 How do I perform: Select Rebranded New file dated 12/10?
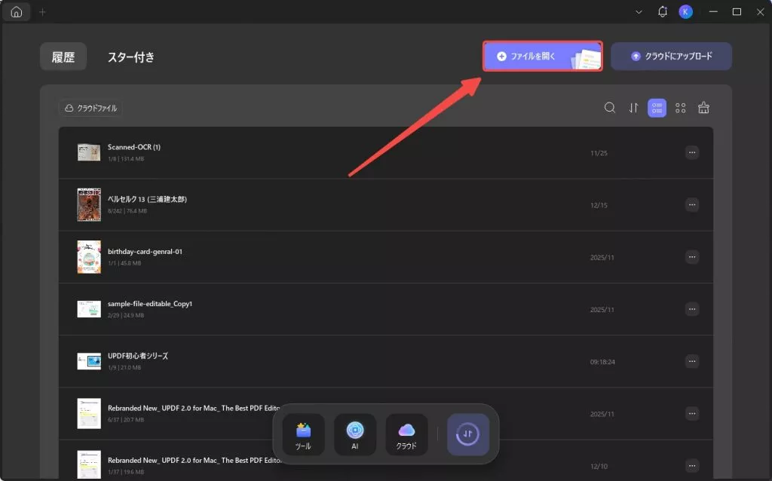(195, 461)
